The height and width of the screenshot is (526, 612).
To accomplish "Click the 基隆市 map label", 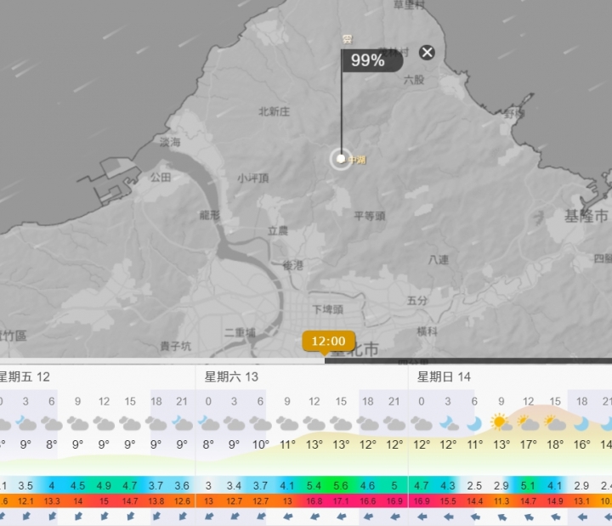I will (586, 216).
